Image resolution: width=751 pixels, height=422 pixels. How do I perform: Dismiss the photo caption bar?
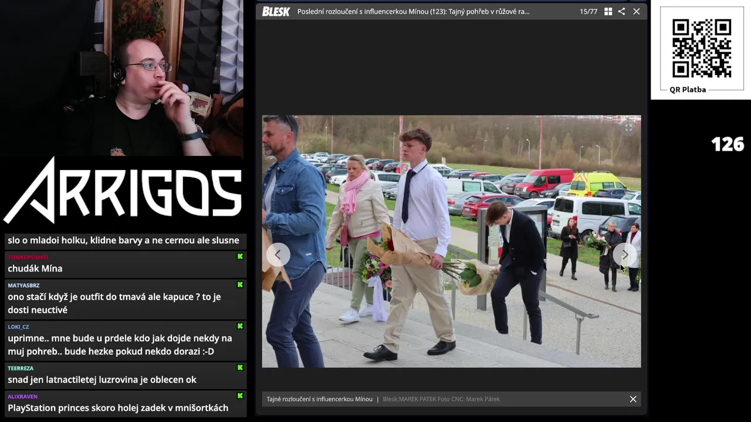(633, 399)
